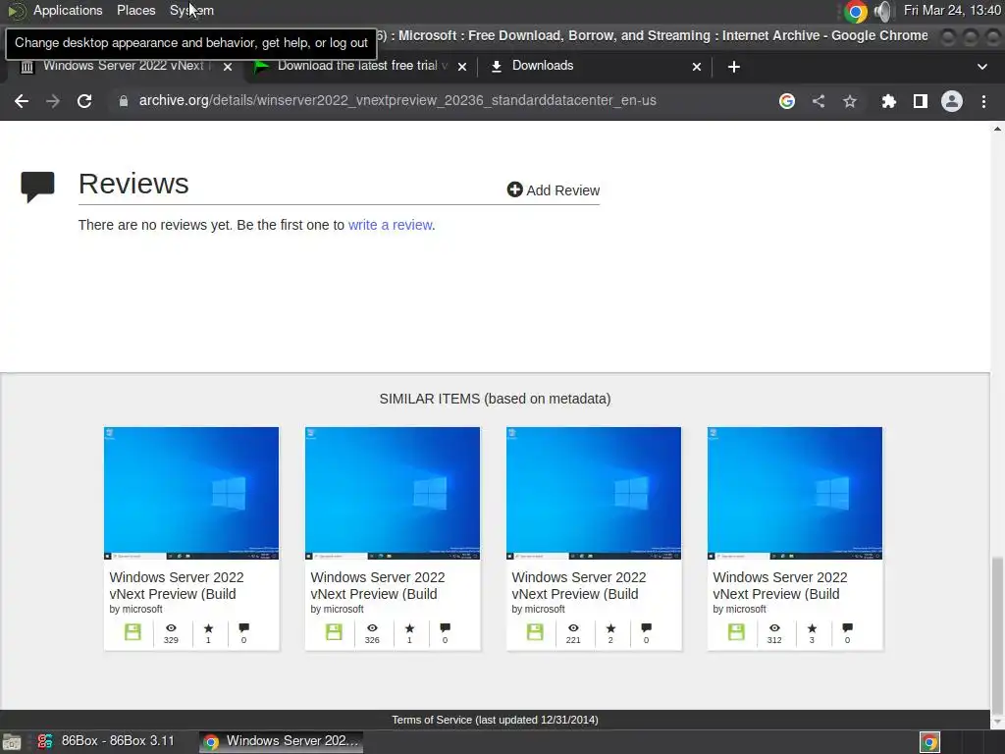
Task: Open the Chrome profile avatar
Action: pos(952,101)
